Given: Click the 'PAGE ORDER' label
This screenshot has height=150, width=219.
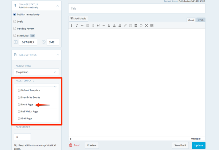Looking at the screenshot, I should pyautogui.click(x=23, y=127).
